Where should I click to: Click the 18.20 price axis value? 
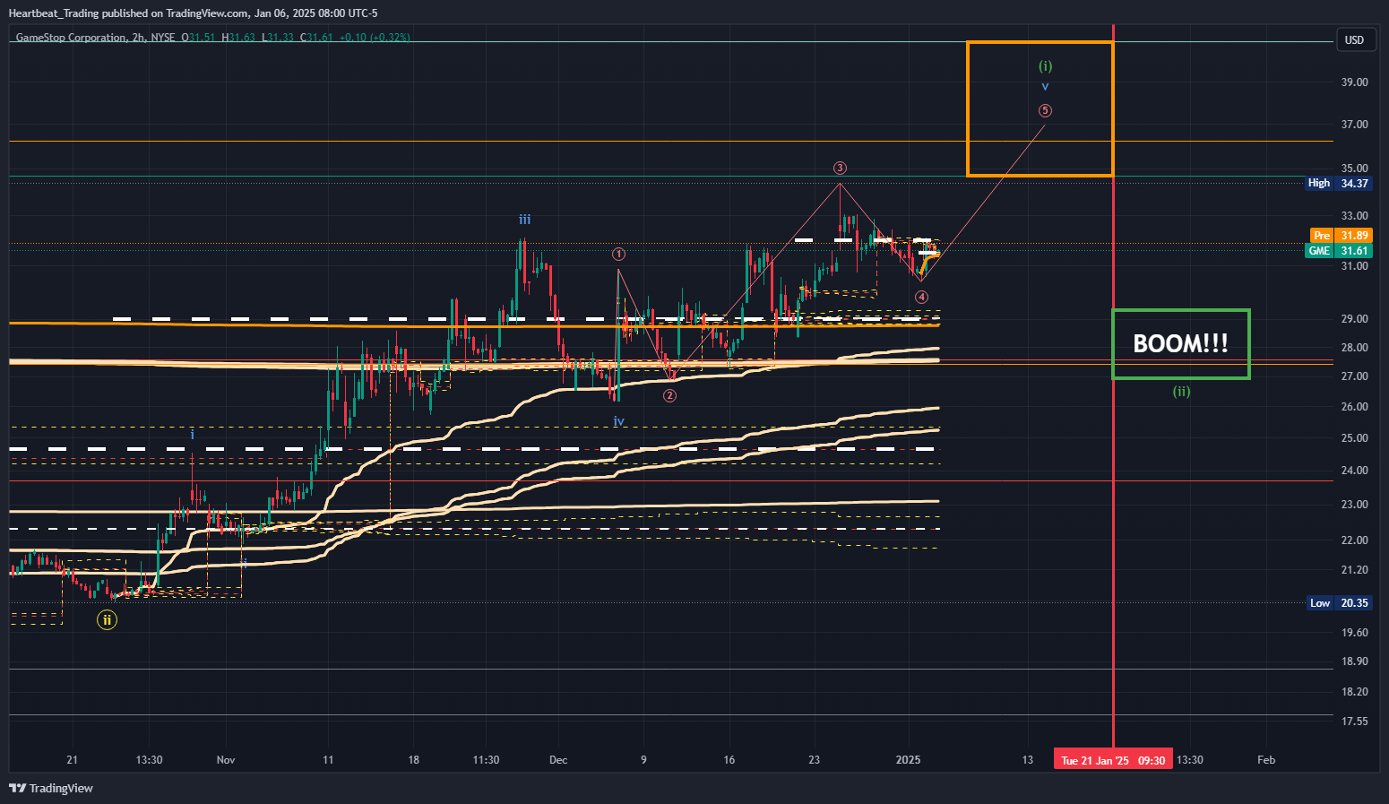1354,692
